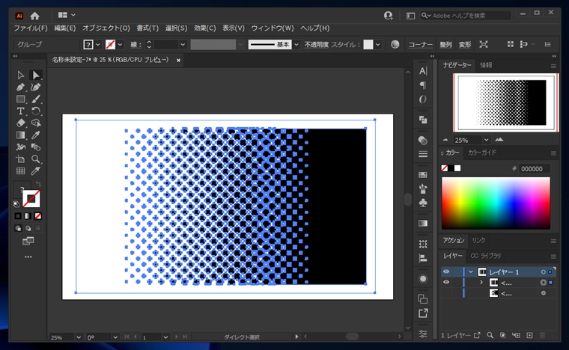The height and width of the screenshot is (350, 569).
Task: Switch to the カラーガイド tab
Action: point(482,153)
